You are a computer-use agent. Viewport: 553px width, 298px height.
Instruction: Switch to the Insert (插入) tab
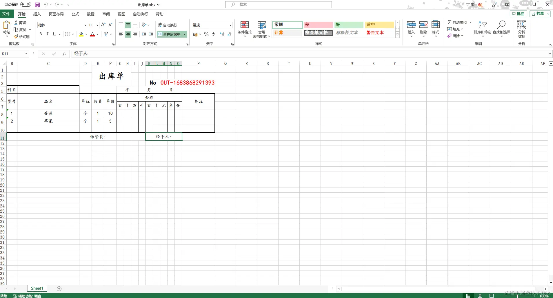click(x=37, y=14)
